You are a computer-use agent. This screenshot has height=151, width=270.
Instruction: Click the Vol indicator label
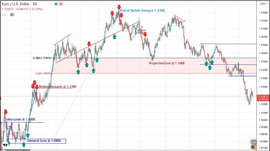[x=4, y=15]
